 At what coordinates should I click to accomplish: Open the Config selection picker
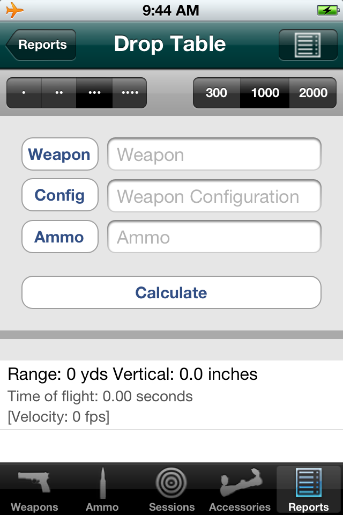click(59, 195)
